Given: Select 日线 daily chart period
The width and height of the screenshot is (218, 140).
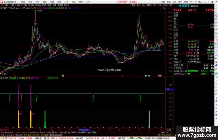Looking at the screenshot, I should (44, 5).
